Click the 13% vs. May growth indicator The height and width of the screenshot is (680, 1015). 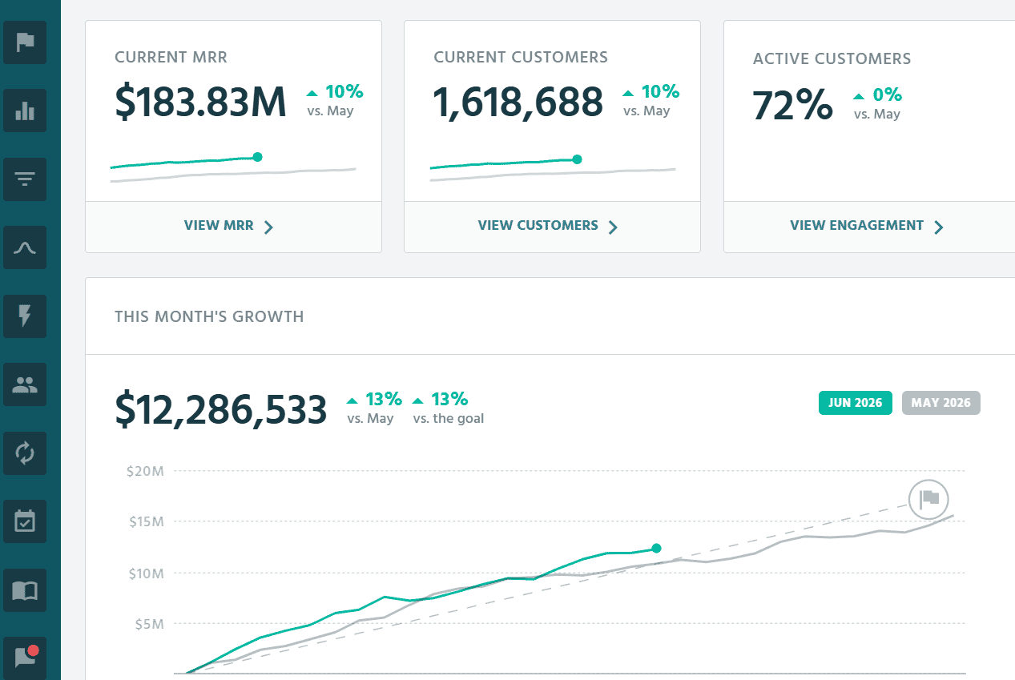point(373,408)
